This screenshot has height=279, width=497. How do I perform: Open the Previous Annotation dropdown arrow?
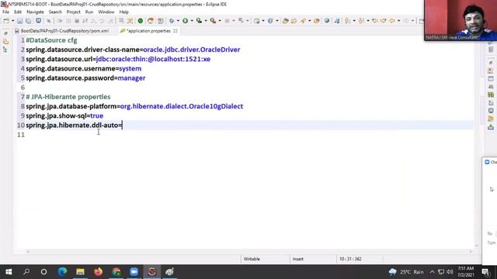[368, 21]
